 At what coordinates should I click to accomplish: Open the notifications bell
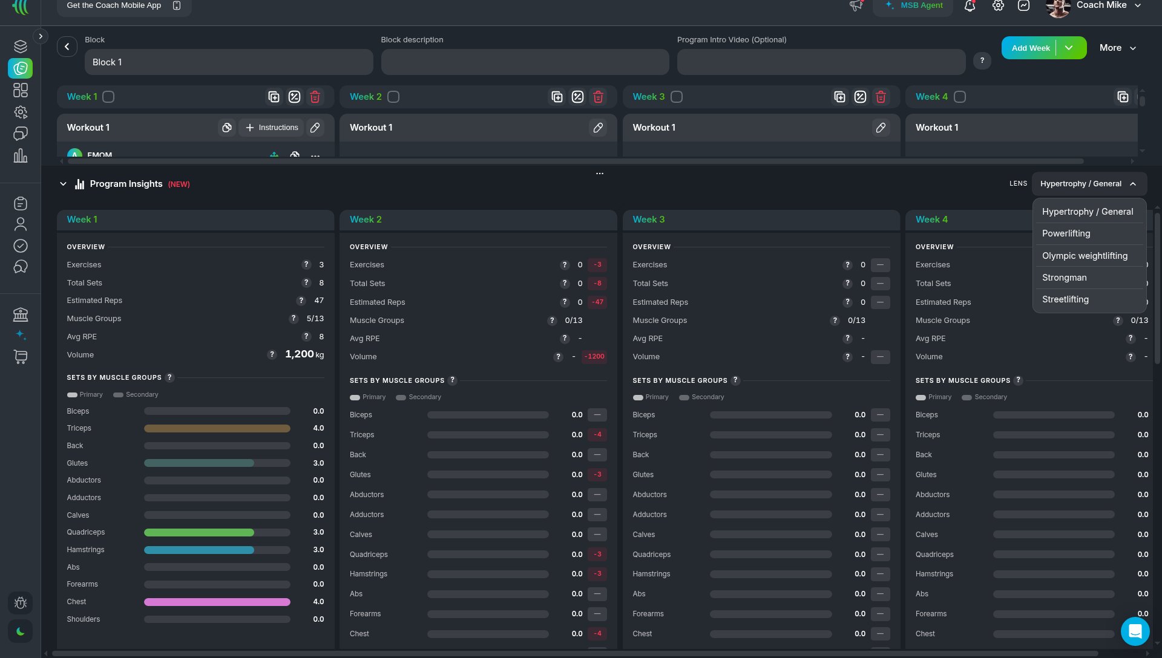coord(970,6)
